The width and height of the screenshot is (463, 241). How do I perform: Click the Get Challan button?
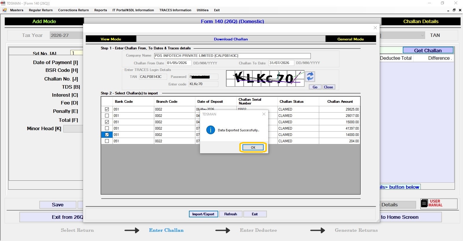tap(428, 51)
